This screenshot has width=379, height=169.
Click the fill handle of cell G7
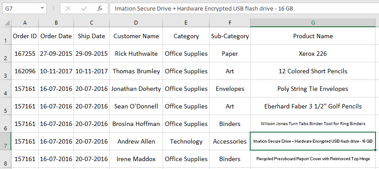375,150
